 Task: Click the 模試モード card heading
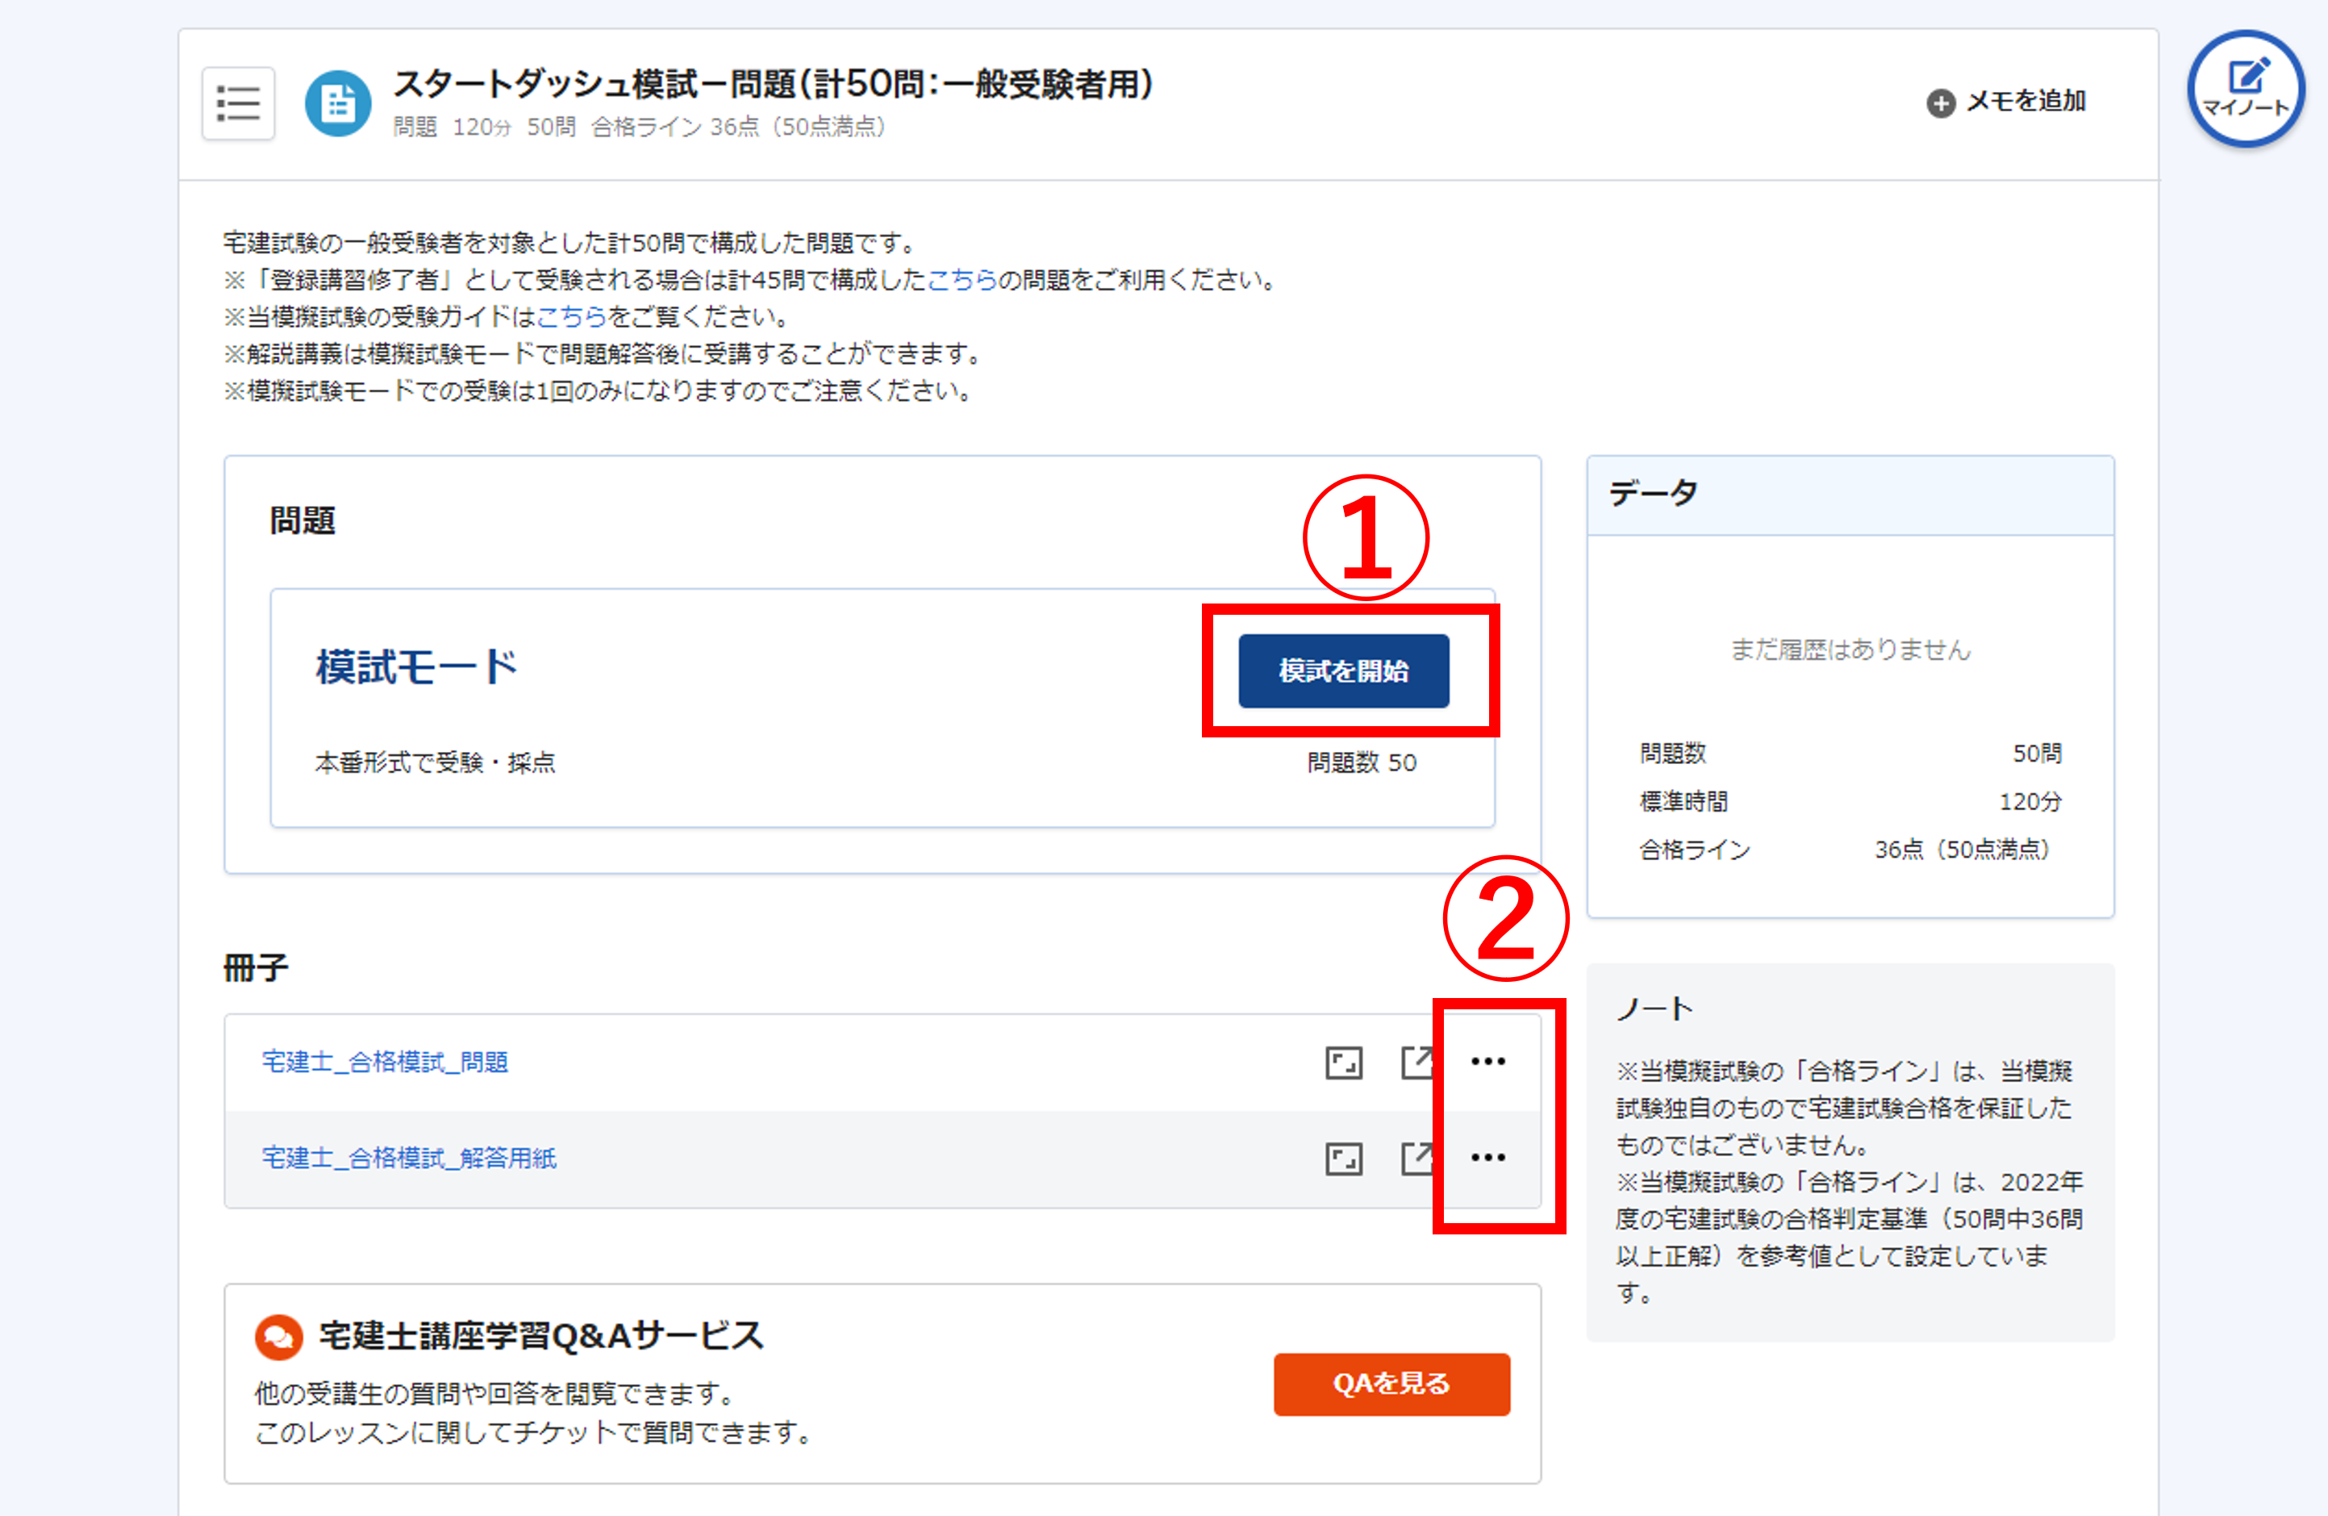tap(415, 668)
